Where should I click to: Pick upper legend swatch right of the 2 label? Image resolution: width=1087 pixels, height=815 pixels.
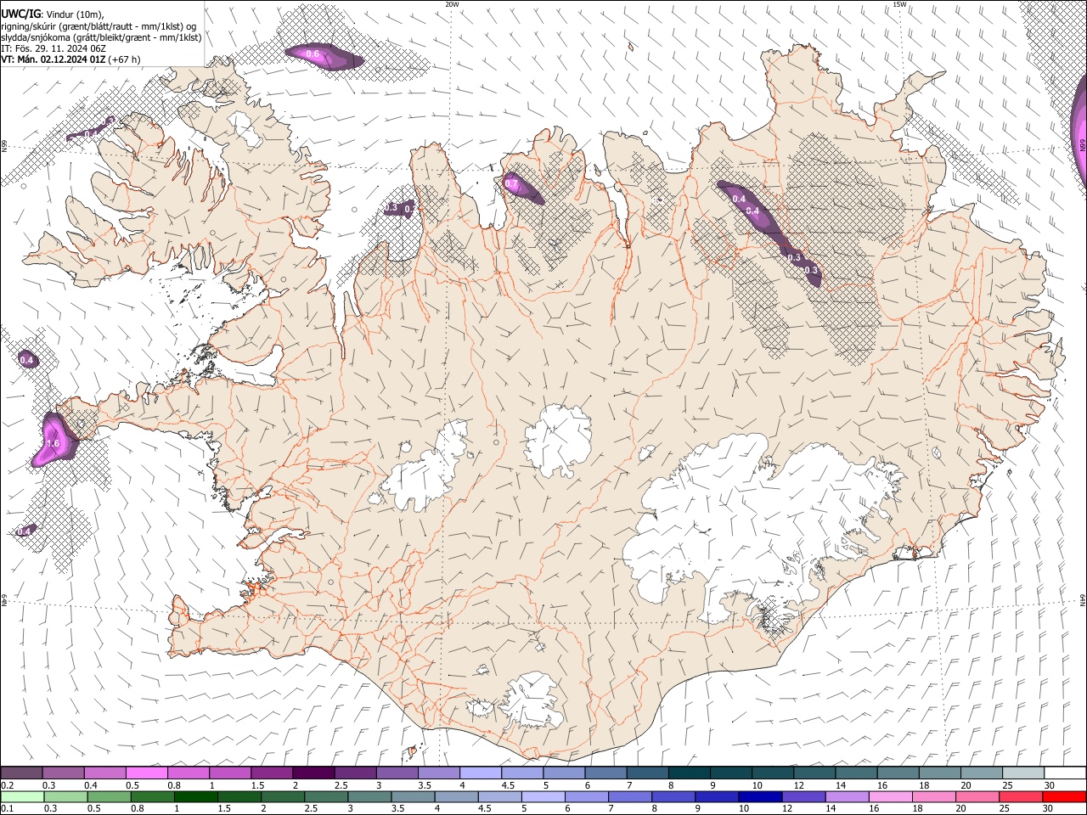coord(313,773)
